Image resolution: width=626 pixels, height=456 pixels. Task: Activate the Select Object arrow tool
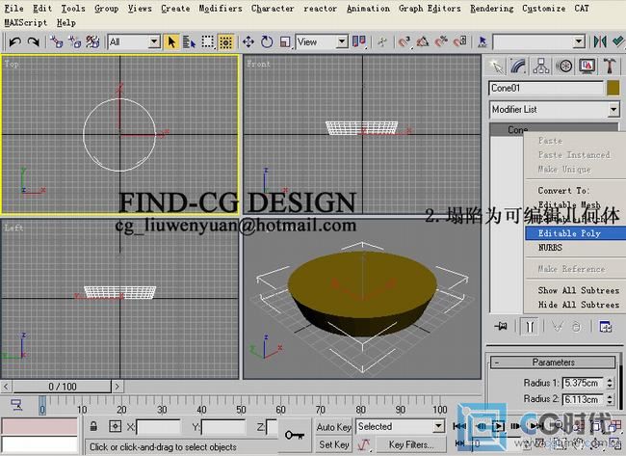tap(171, 41)
